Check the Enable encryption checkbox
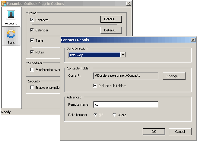 tap(32, 88)
